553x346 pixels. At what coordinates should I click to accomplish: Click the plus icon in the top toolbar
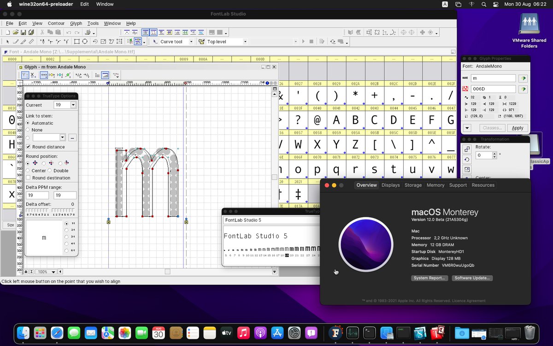[422, 32]
